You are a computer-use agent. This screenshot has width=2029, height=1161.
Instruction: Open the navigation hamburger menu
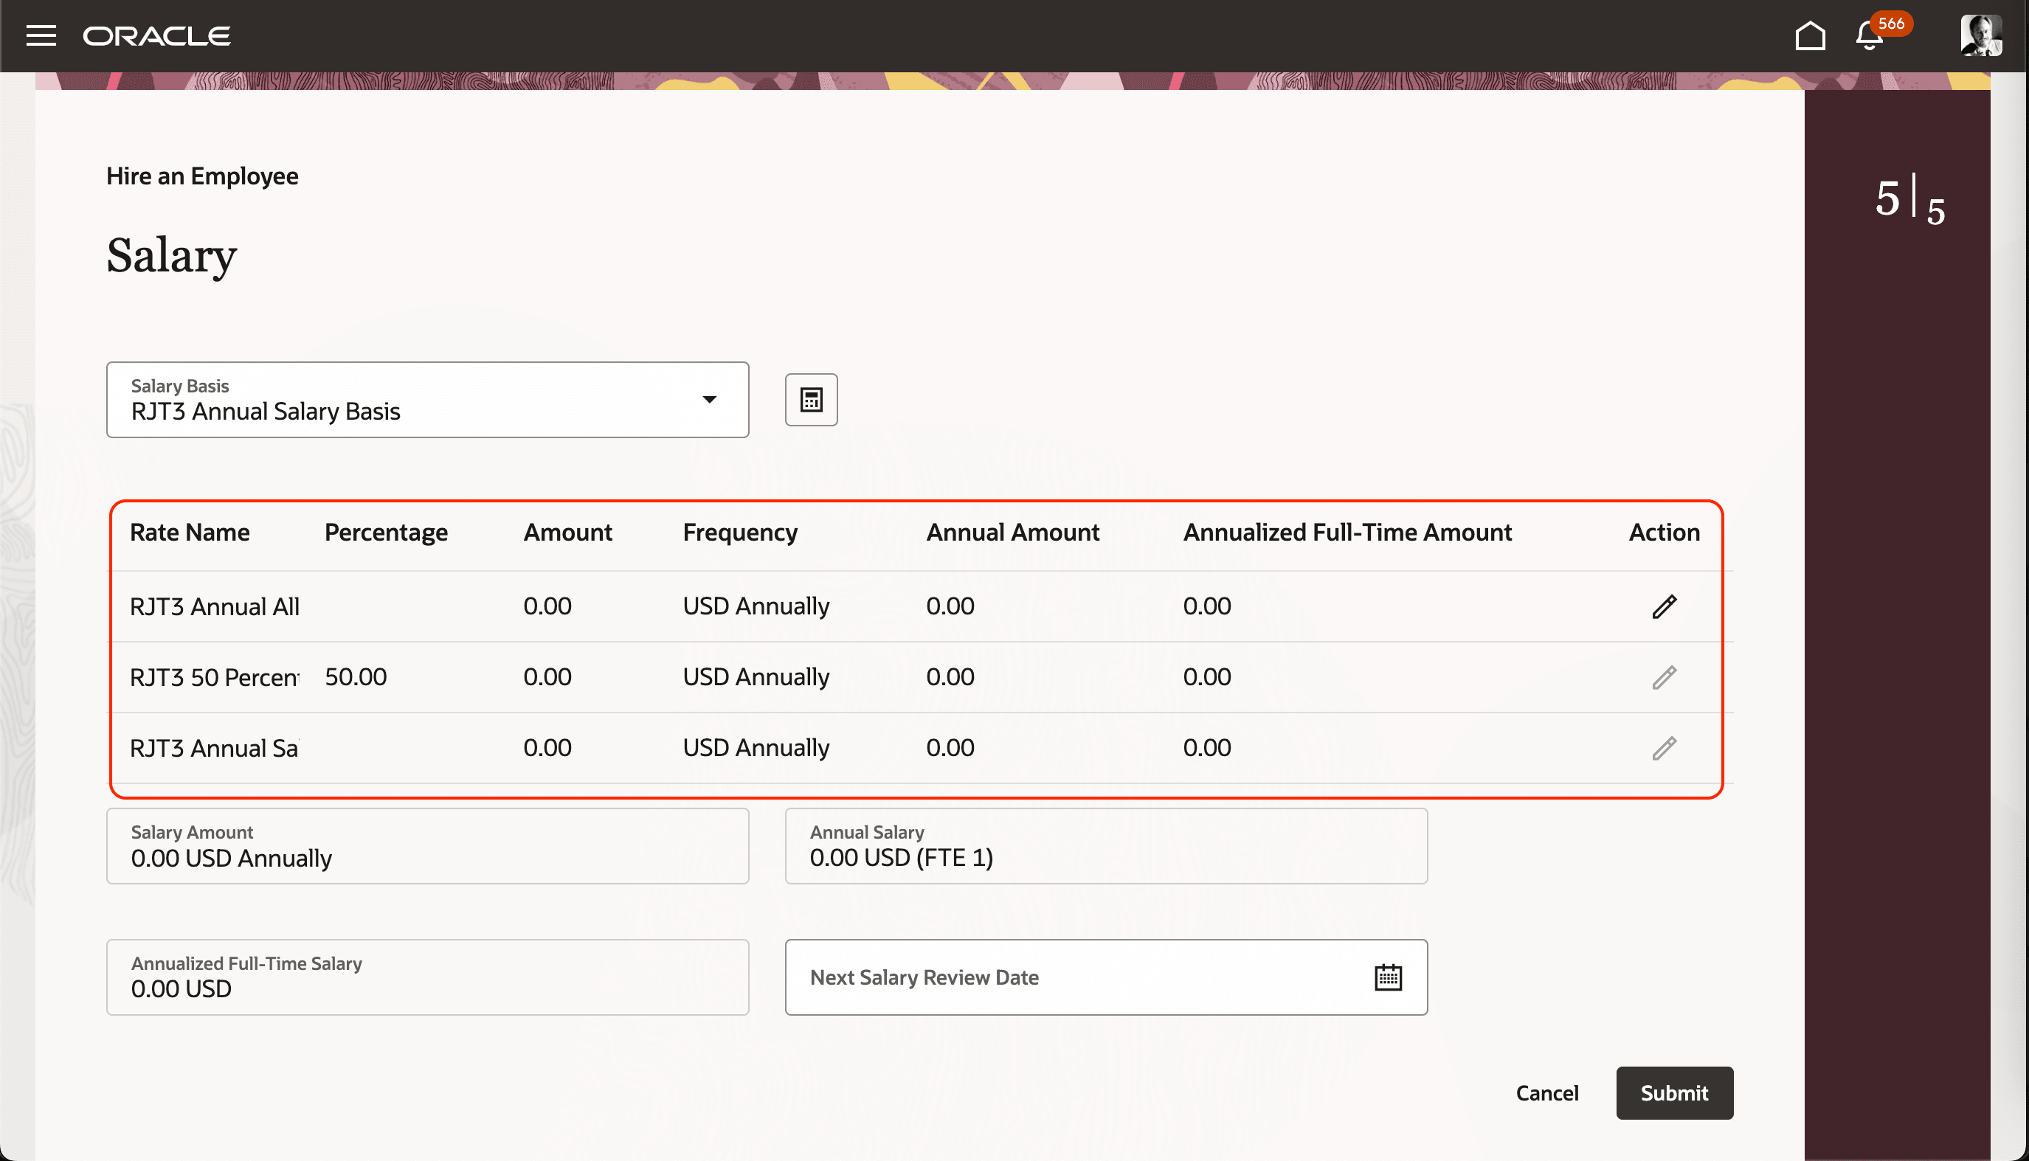coord(41,35)
